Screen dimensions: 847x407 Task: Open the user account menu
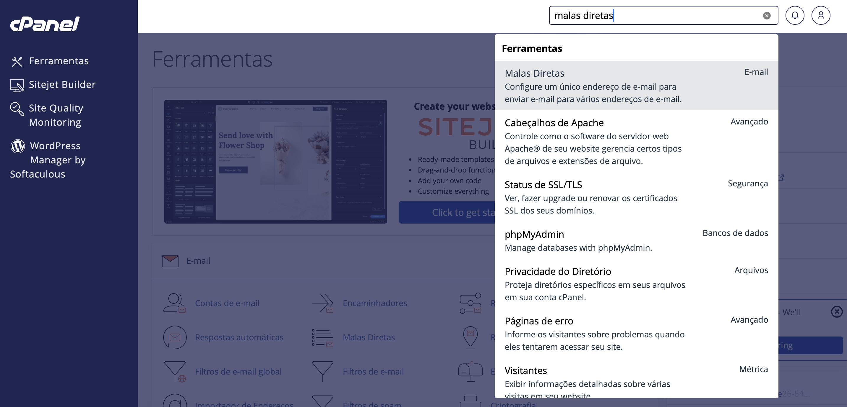821,15
